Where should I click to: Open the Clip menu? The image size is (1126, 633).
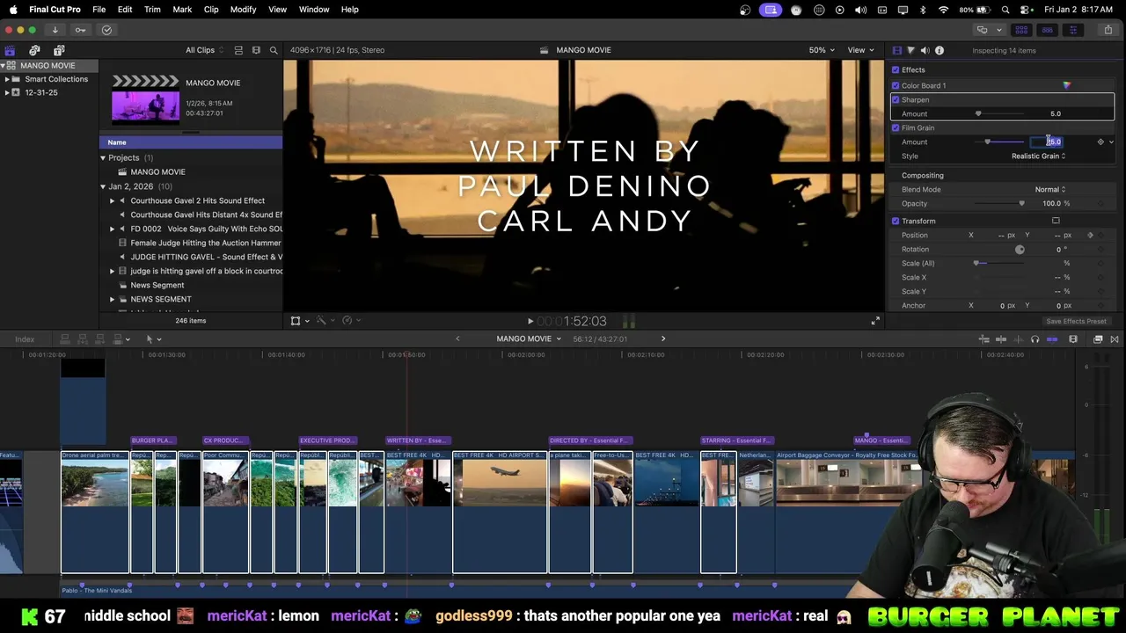[x=211, y=9]
